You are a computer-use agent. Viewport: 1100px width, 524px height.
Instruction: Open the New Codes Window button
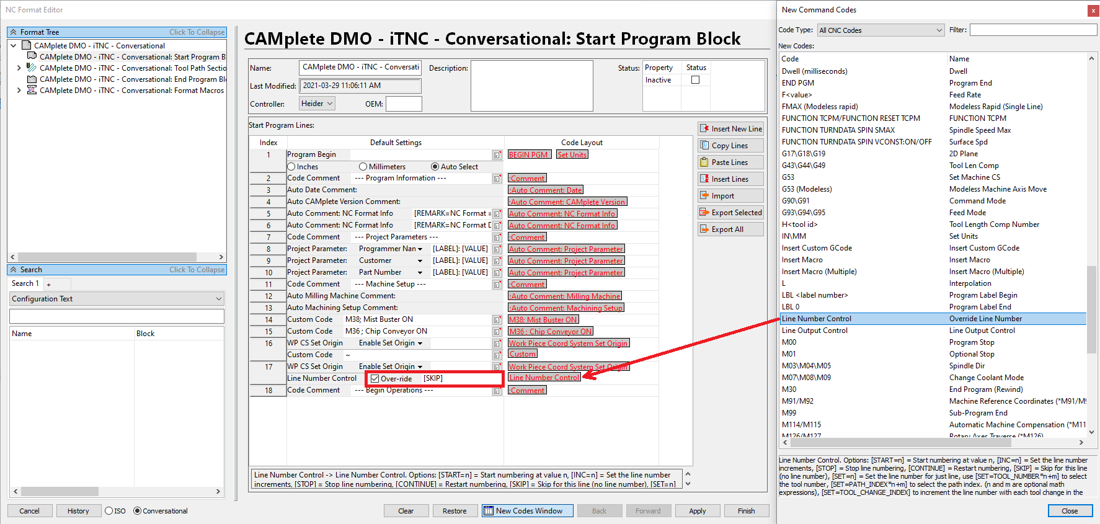(529, 511)
